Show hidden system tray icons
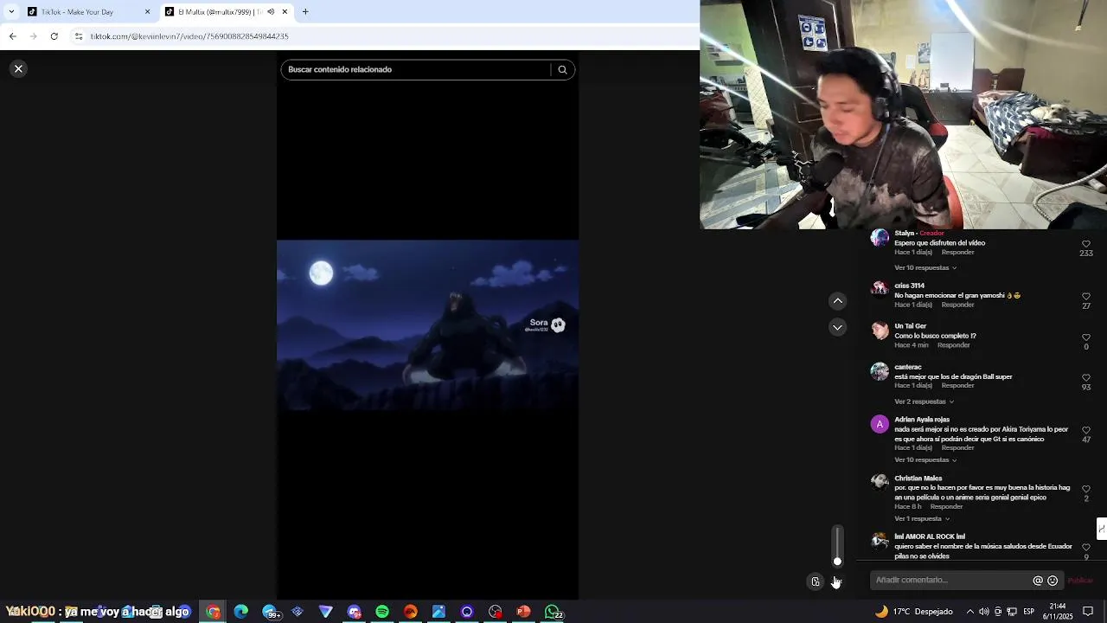The height and width of the screenshot is (623, 1107). [x=969, y=612]
